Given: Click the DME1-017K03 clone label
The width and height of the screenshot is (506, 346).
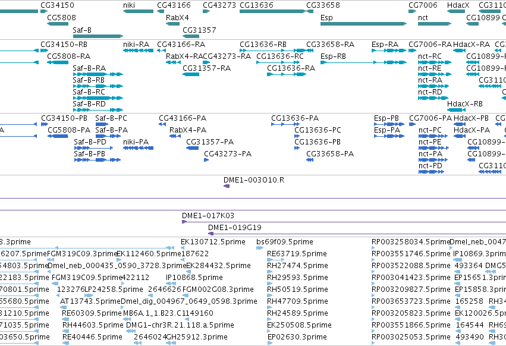Looking at the screenshot, I should click(208, 216).
